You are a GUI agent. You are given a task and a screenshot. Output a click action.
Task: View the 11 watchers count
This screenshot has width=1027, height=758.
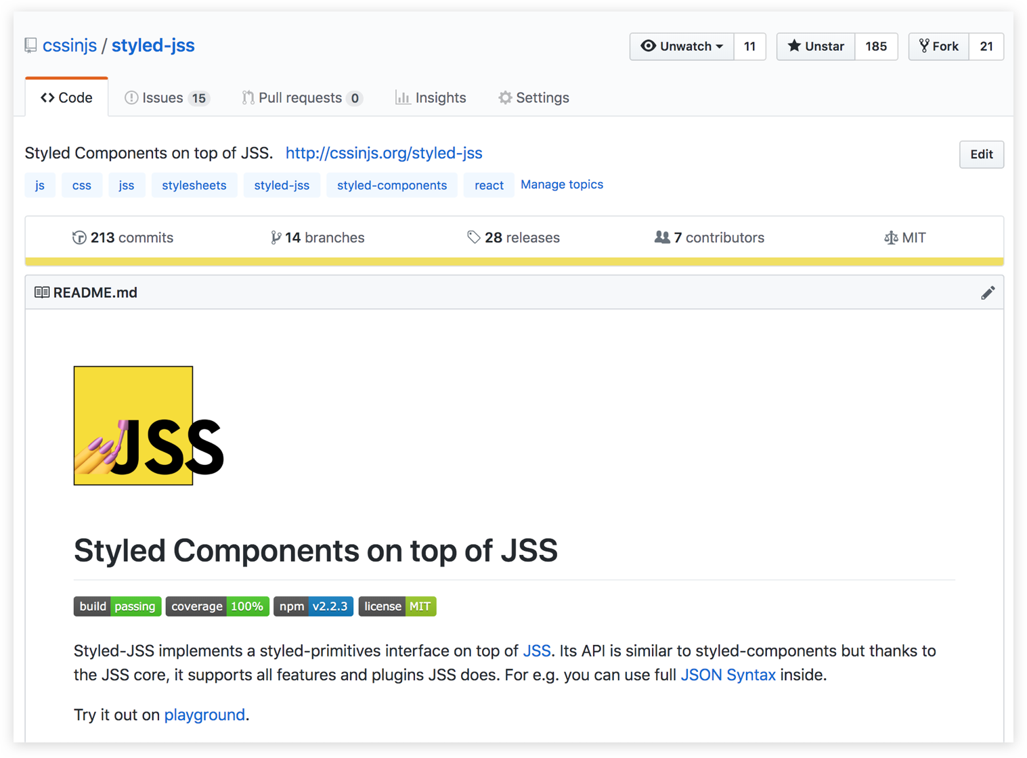tap(749, 46)
